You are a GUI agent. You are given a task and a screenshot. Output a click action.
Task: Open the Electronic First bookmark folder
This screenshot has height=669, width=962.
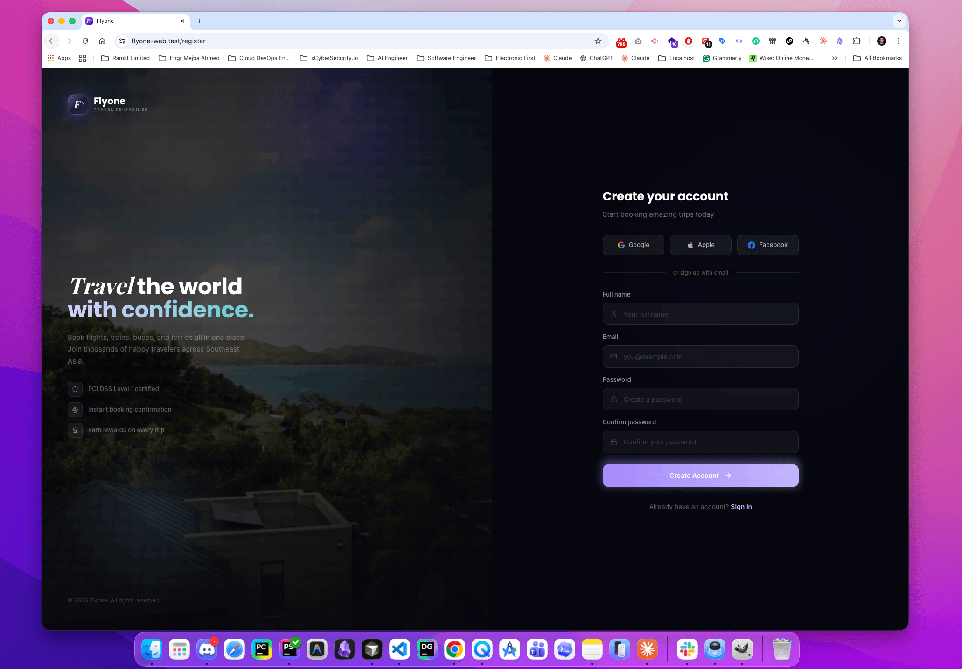tap(510, 58)
